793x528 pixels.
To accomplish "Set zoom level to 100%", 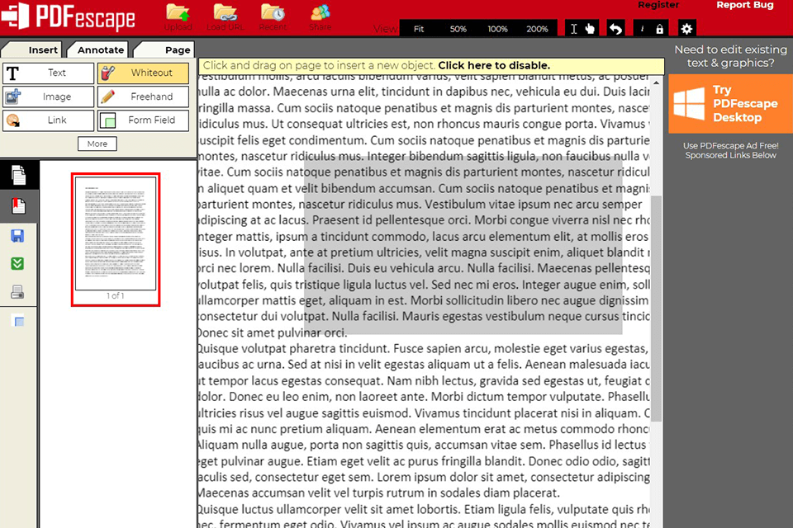I will [497, 28].
